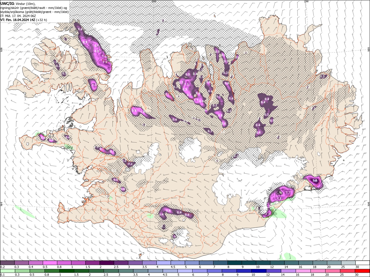The width and height of the screenshot is (370, 277).
Task: Pick the pale green swatch between 0.1 and 0.3
Action: (x=8, y=271)
